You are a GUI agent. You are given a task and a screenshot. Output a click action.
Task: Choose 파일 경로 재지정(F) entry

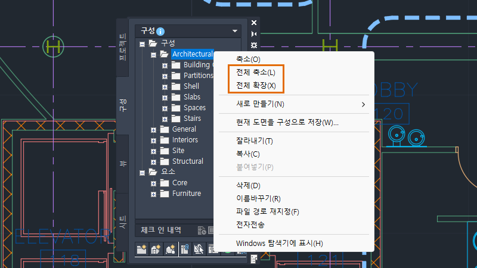pos(267,211)
